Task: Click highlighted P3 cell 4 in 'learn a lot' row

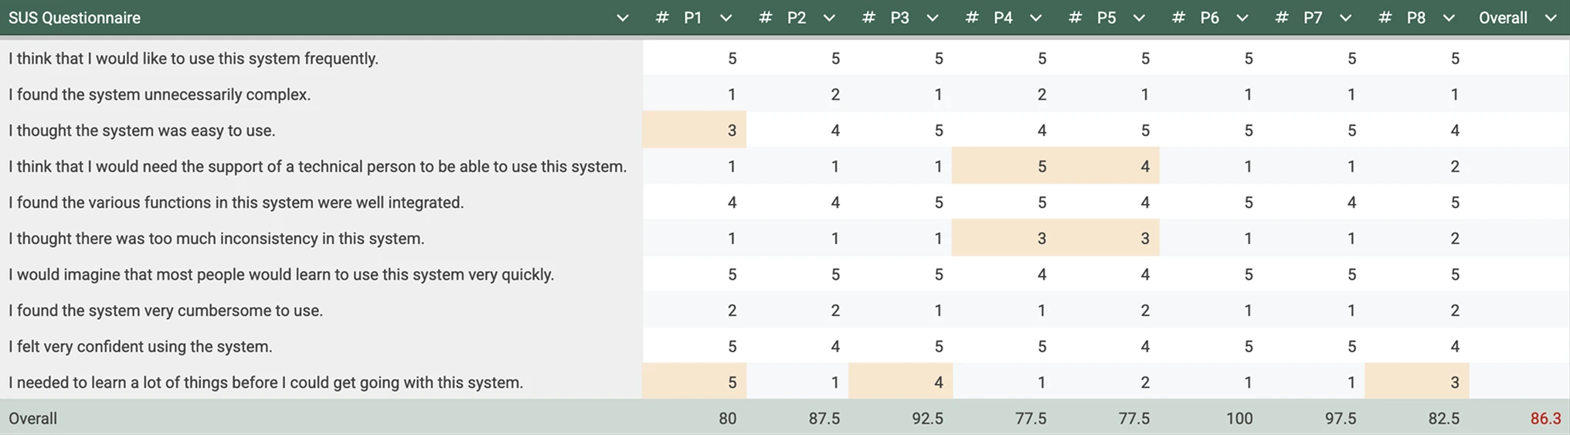Action: point(900,382)
